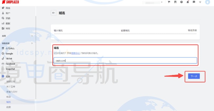
Task: Open 基础信息 under settings
Action: click(11, 82)
